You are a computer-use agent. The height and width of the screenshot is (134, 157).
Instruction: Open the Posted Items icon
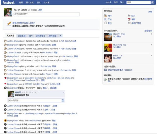tap(129, 23)
